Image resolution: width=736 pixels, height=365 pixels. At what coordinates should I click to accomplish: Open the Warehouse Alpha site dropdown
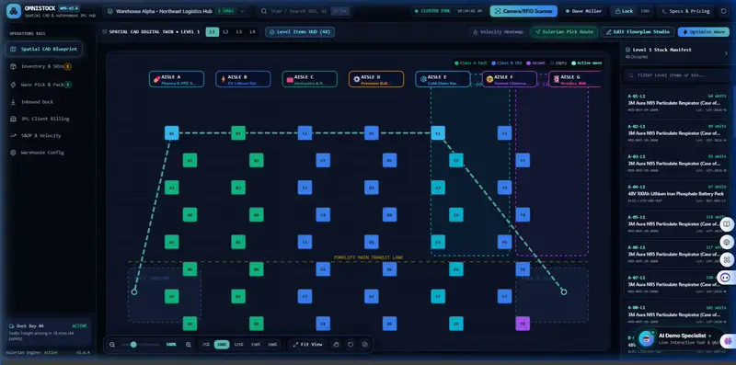[176, 11]
